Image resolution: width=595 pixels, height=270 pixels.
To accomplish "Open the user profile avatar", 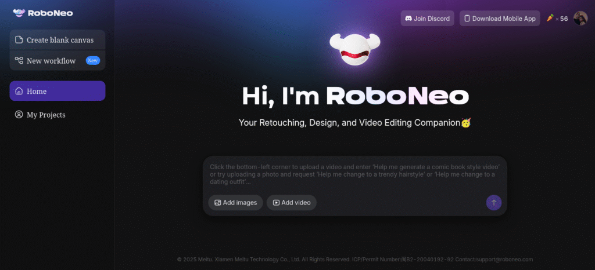I will coord(580,18).
